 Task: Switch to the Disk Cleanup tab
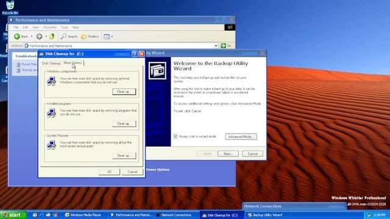click(51, 63)
